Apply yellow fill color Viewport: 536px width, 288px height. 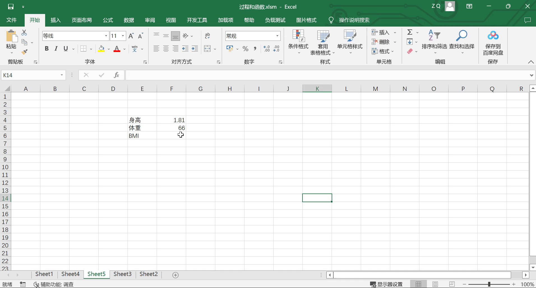pyautogui.click(x=101, y=49)
